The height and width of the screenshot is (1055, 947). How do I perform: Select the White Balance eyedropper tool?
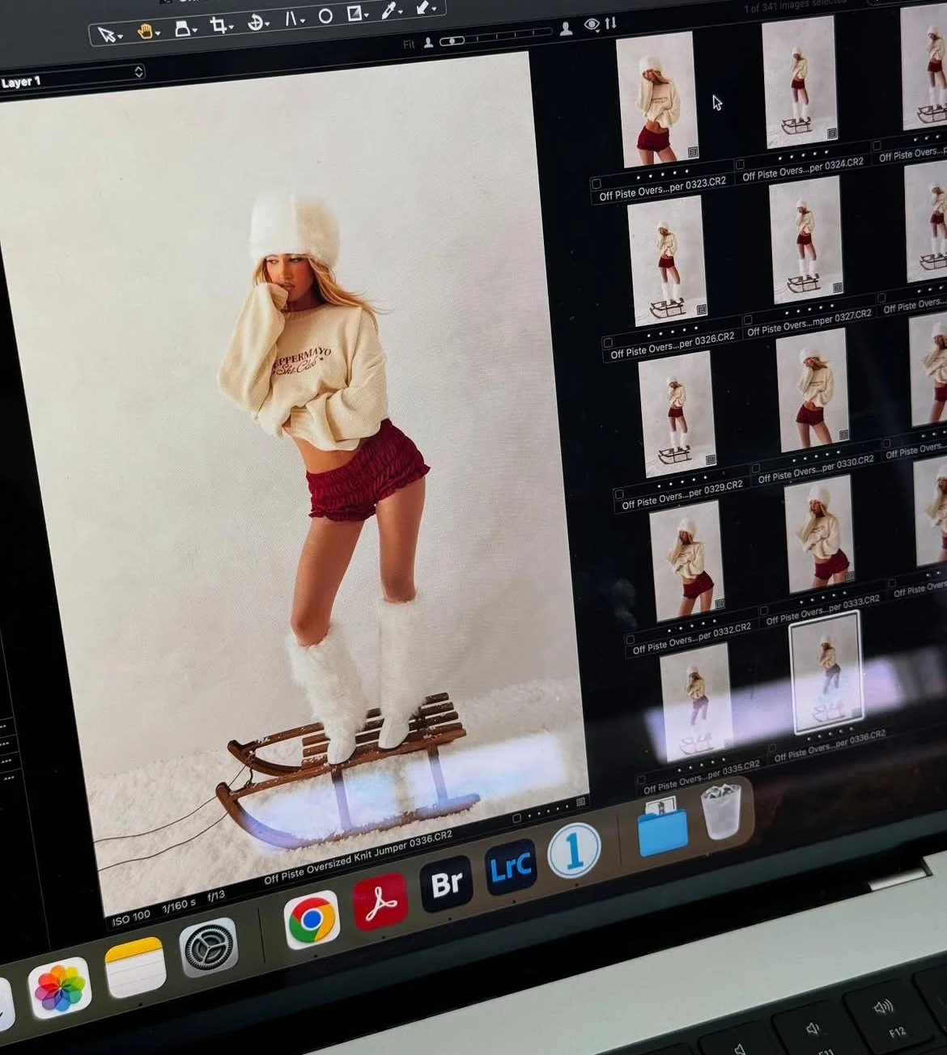[389, 11]
